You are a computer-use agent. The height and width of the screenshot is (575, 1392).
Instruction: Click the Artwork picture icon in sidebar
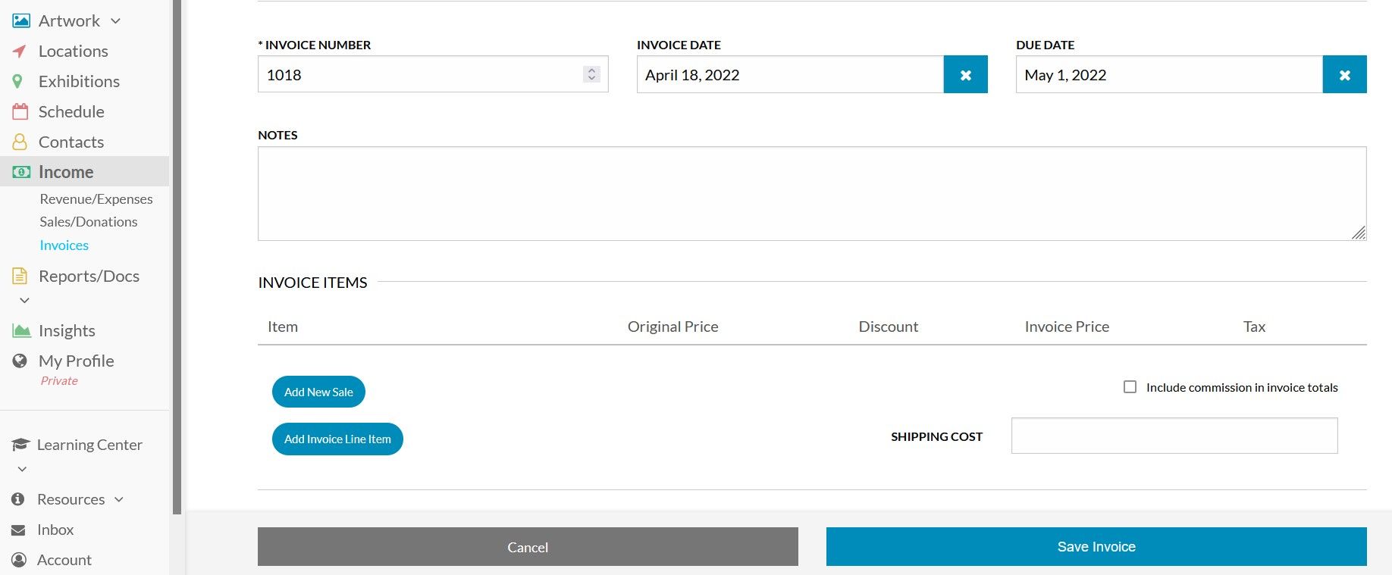(x=20, y=20)
